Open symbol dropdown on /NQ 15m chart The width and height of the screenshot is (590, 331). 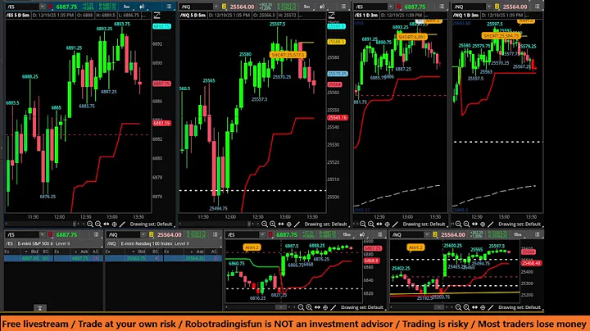(x=427, y=234)
